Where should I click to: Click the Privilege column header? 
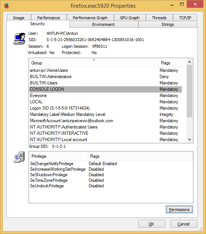tap(58, 156)
